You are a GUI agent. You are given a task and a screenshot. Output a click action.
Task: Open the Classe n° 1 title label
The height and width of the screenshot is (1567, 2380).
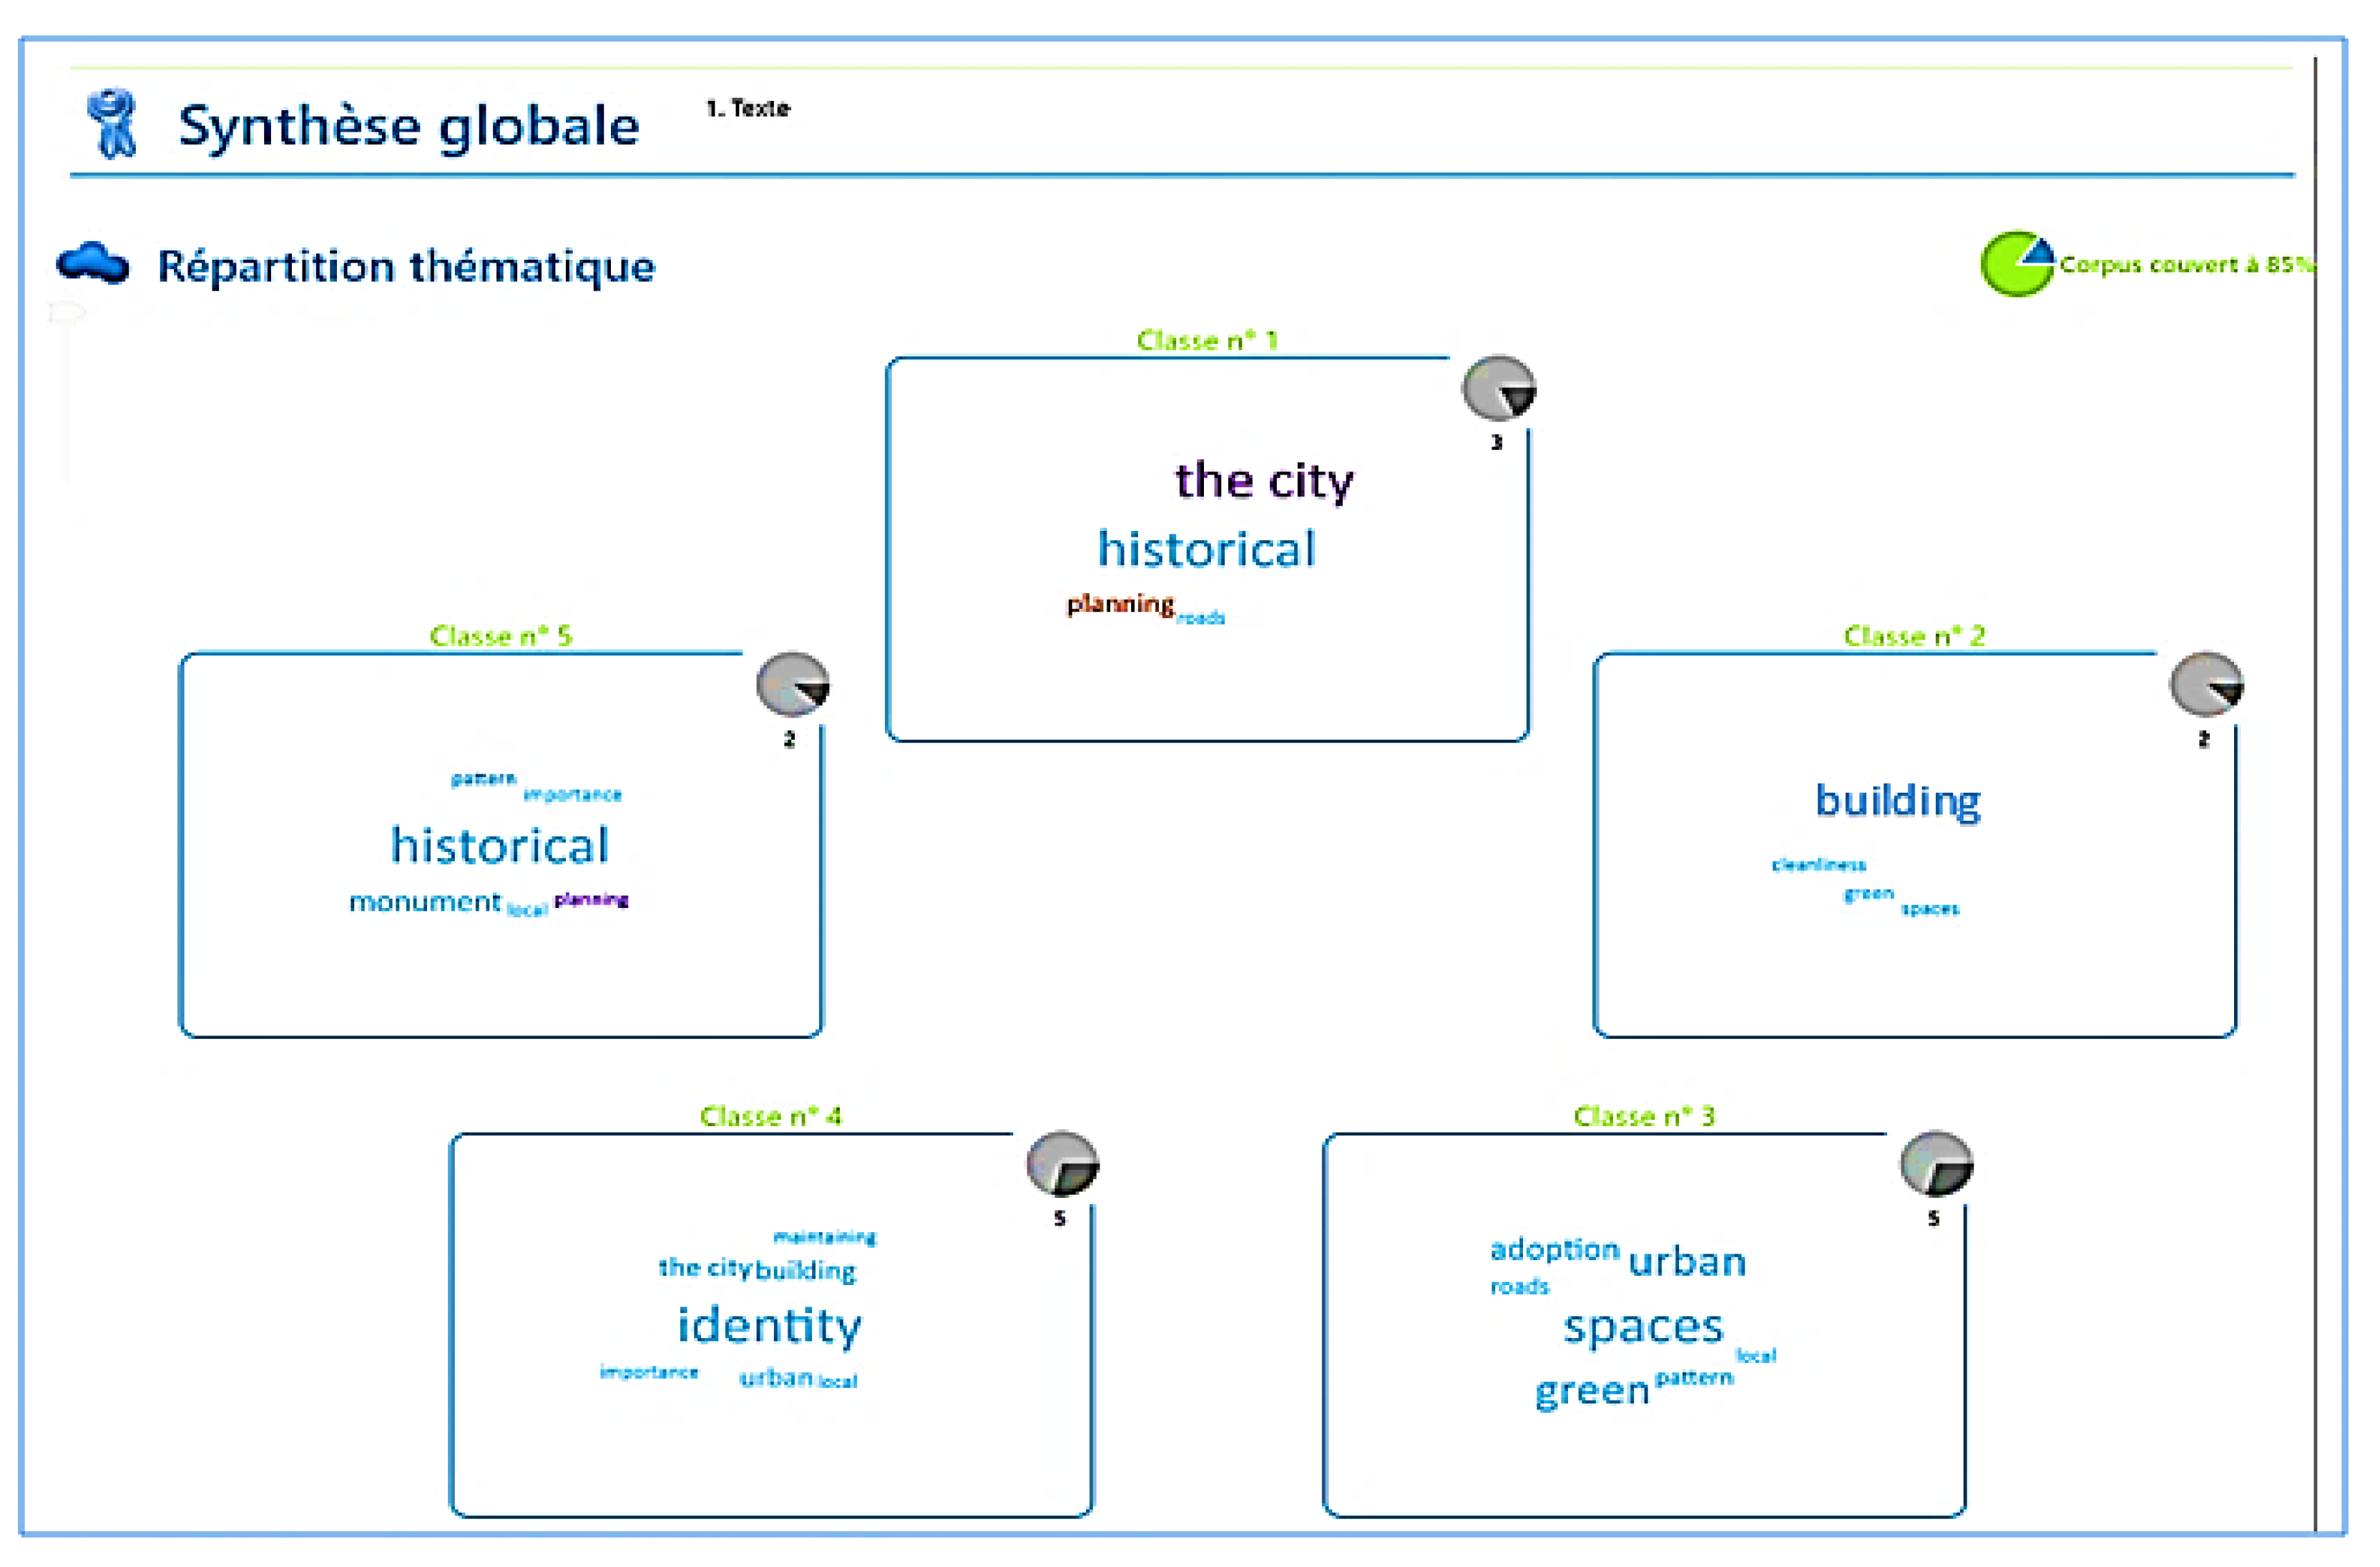point(1207,341)
